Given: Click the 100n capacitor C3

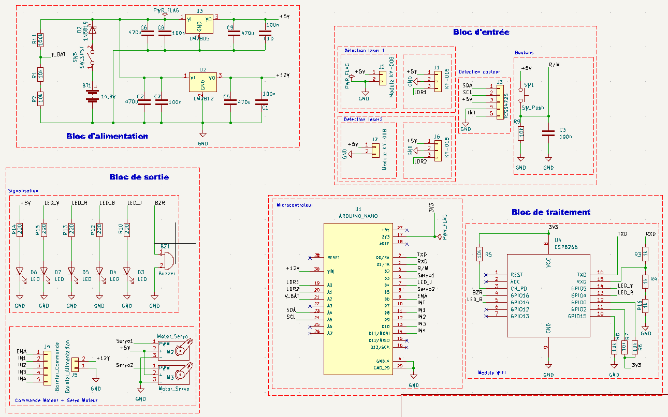Looking at the screenshot, I should (x=548, y=133).
